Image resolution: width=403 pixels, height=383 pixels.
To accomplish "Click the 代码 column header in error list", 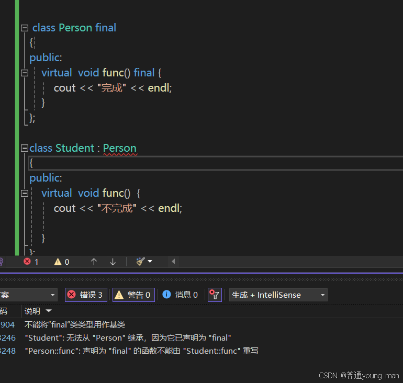I will (x=4, y=311).
